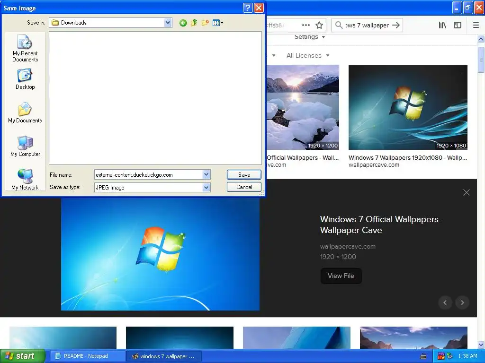The width and height of the screenshot is (485, 363).
Task: Toggle the Firefox sidebar icon
Action: click(458, 26)
